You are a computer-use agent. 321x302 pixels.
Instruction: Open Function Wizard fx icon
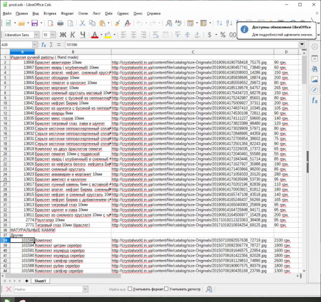point(43,45)
